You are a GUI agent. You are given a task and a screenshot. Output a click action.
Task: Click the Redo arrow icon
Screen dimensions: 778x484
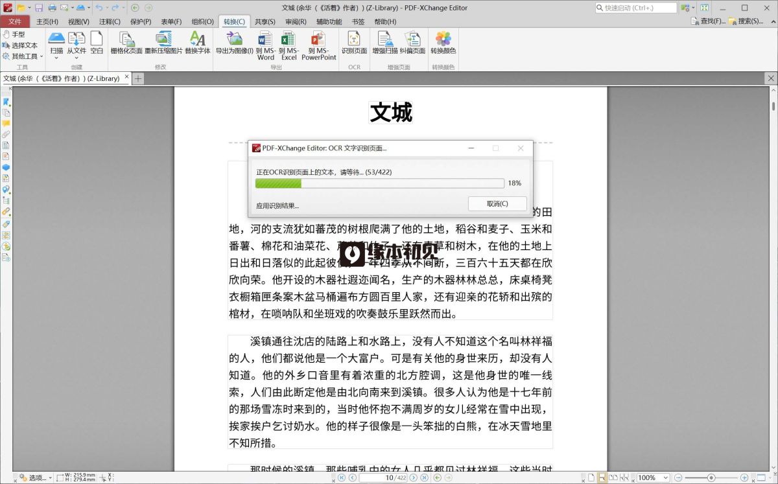[x=115, y=8]
